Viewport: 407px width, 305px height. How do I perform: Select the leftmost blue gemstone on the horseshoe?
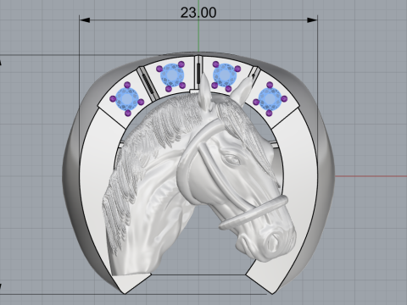[x=127, y=99]
